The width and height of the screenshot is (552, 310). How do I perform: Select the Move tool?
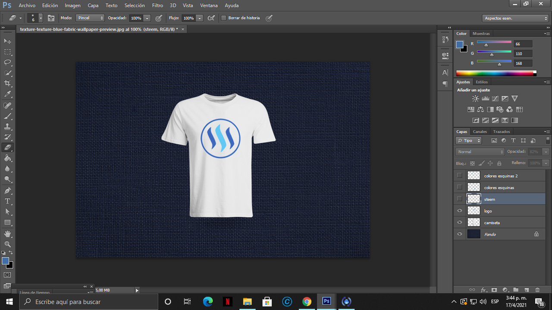point(8,41)
